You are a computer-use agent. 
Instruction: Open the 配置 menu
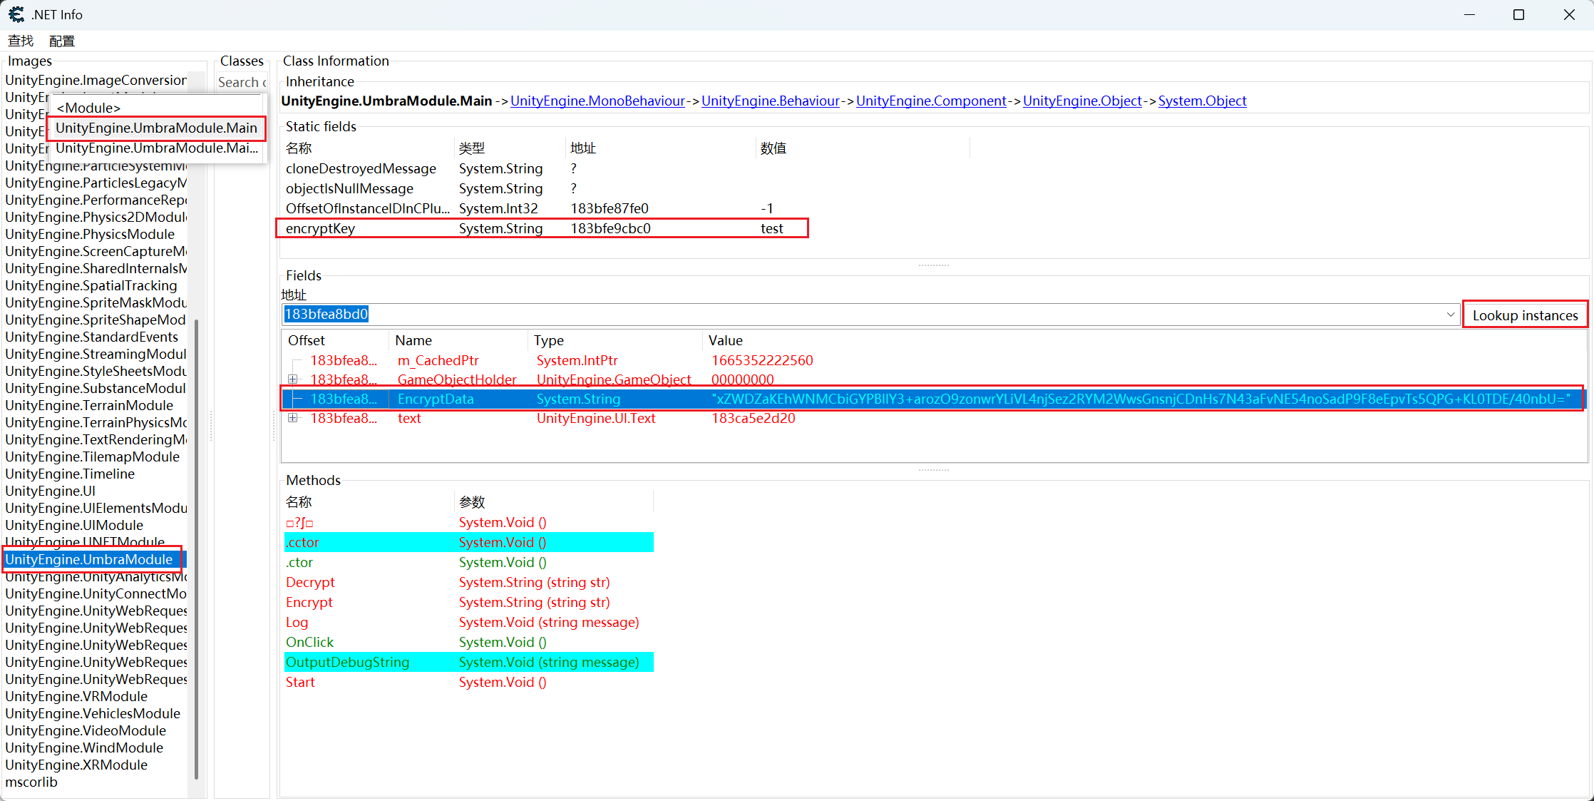(x=62, y=41)
